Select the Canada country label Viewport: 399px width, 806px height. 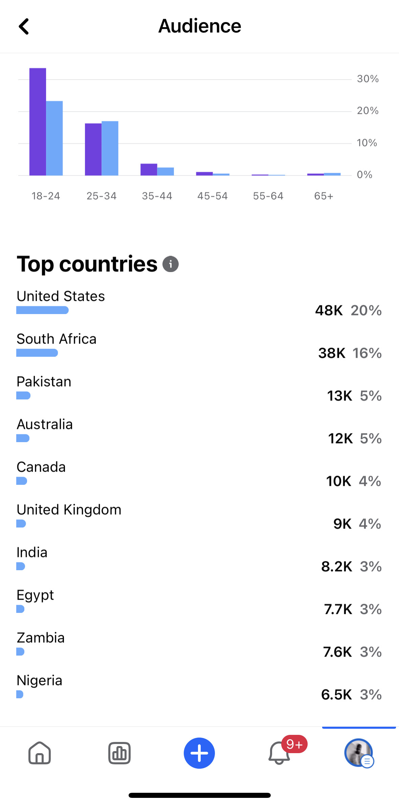coord(41,467)
